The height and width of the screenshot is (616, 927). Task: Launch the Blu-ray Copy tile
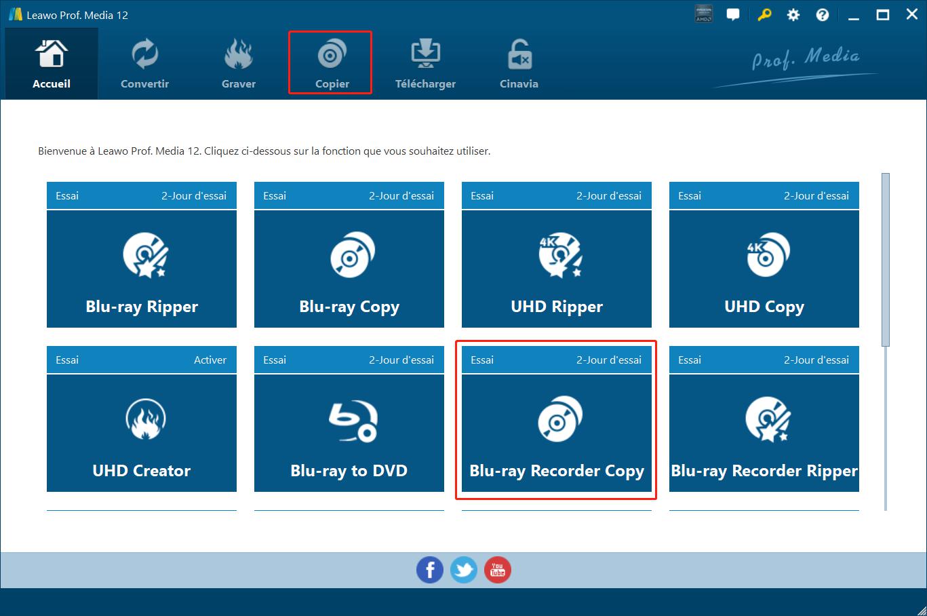click(349, 269)
